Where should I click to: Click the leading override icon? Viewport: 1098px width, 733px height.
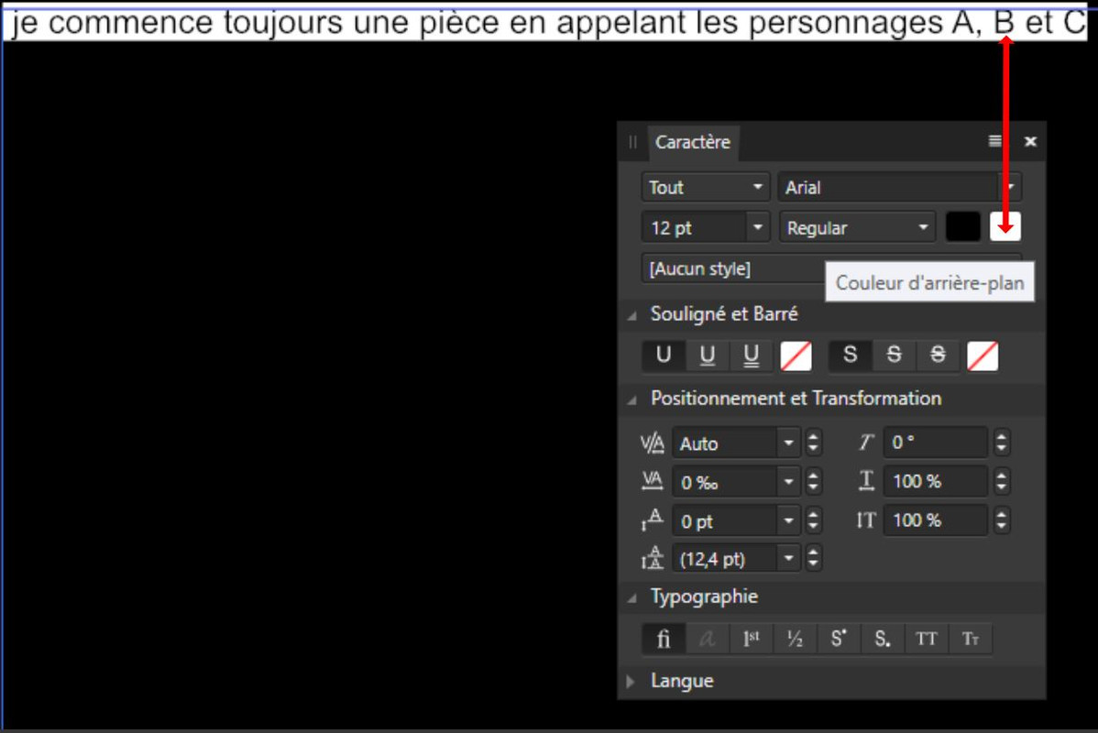pyautogui.click(x=653, y=558)
